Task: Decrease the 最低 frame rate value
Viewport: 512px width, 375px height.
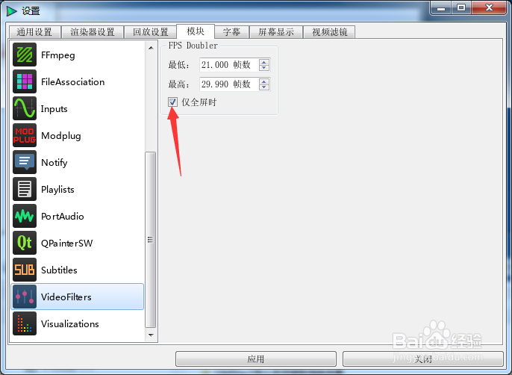Action: (x=264, y=68)
